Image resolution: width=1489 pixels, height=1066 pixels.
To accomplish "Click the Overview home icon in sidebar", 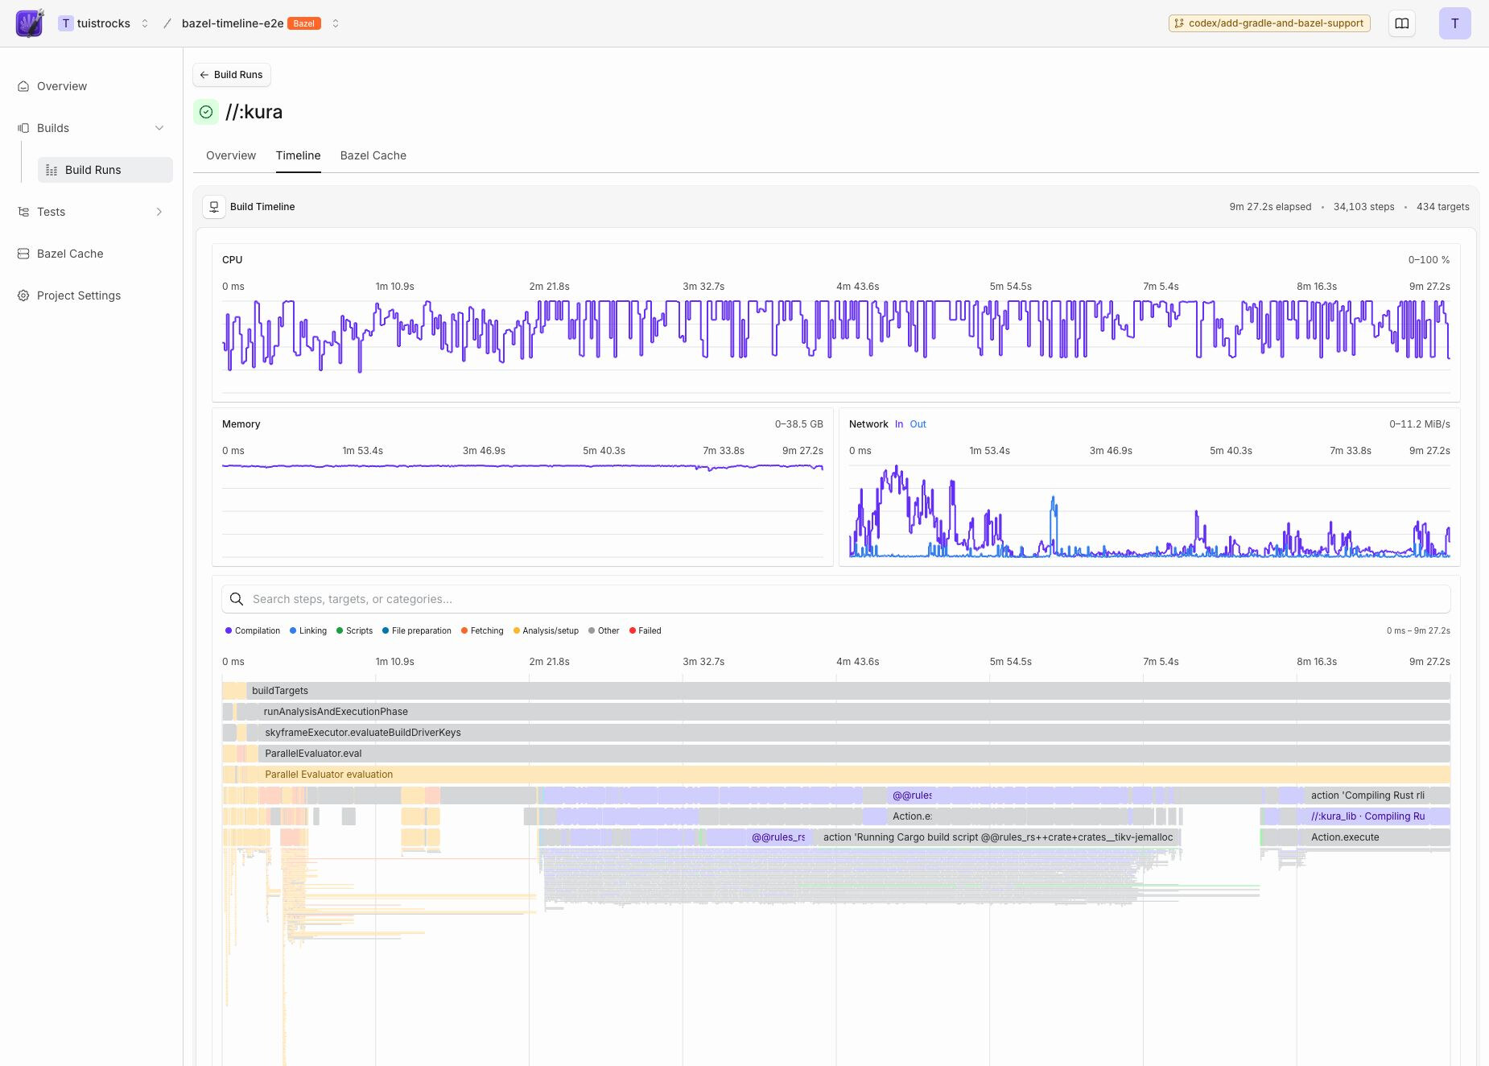I will click(23, 86).
